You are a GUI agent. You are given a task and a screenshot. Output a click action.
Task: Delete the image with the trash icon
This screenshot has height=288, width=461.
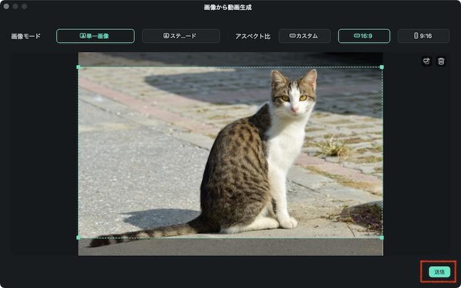(441, 61)
